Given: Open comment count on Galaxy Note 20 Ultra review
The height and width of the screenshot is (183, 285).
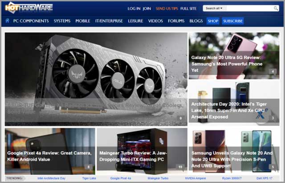Looking at the screenshot, I should [273, 71].
